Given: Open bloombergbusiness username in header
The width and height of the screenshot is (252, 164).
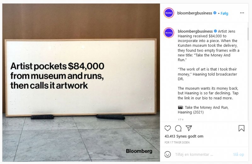Looking at the screenshot, I should click(x=195, y=13).
